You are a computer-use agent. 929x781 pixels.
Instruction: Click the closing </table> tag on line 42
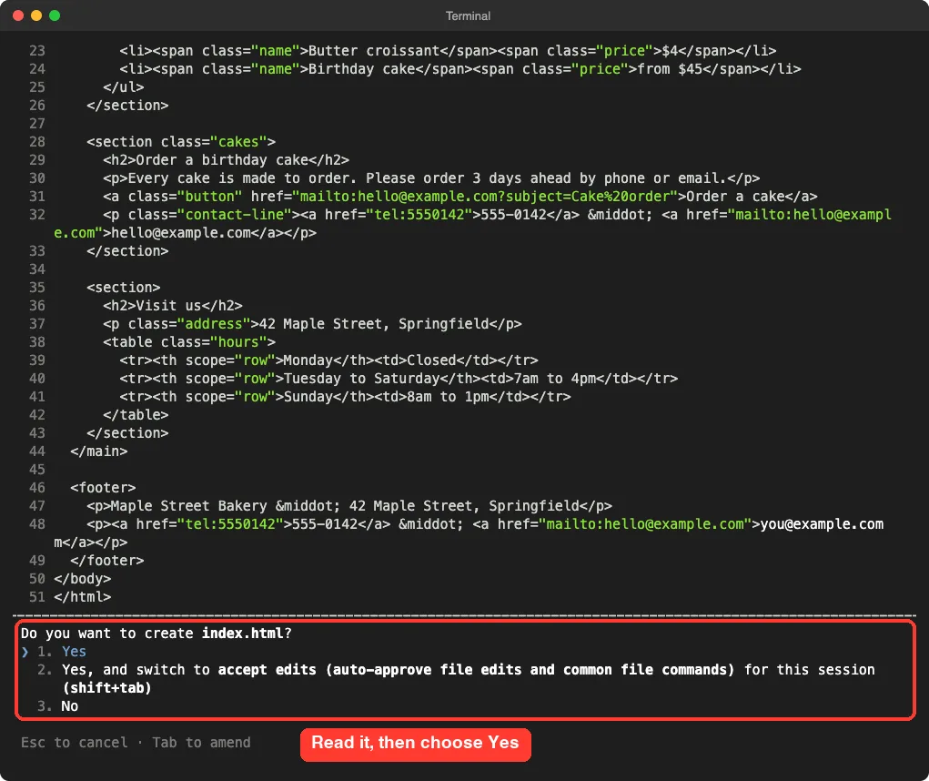[x=136, y=415]
